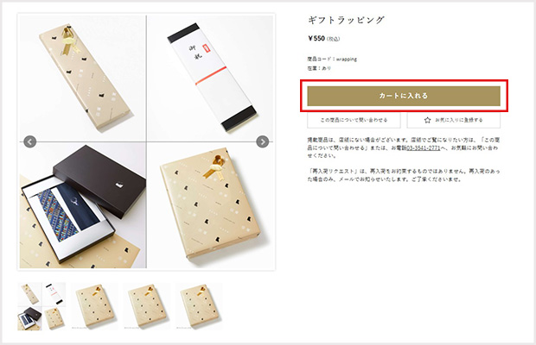Click the large wrapped box with gold ribbon
This screenshot has width=536, height=345.
210,205
